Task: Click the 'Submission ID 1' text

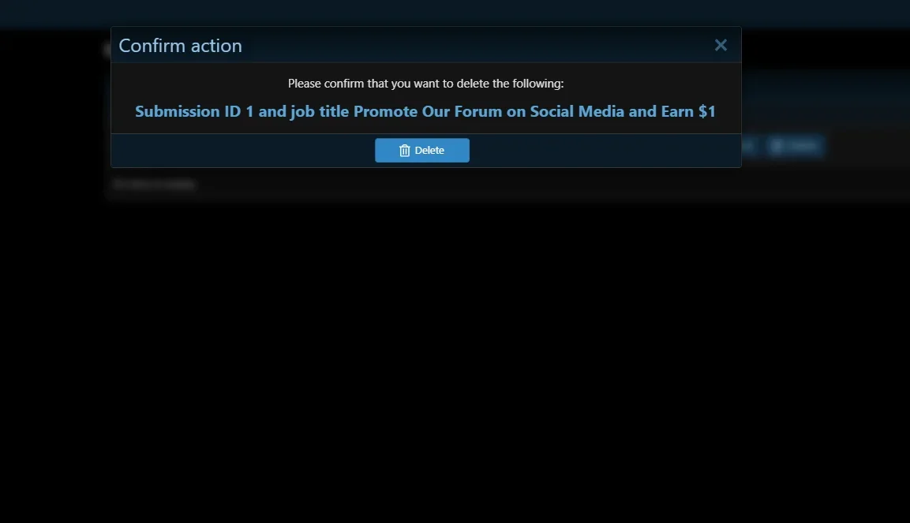Action: (194, 111)
